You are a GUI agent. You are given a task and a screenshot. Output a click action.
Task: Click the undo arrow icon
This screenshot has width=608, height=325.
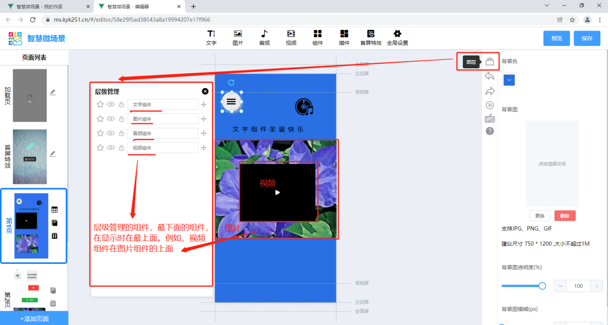coord(490,76)
